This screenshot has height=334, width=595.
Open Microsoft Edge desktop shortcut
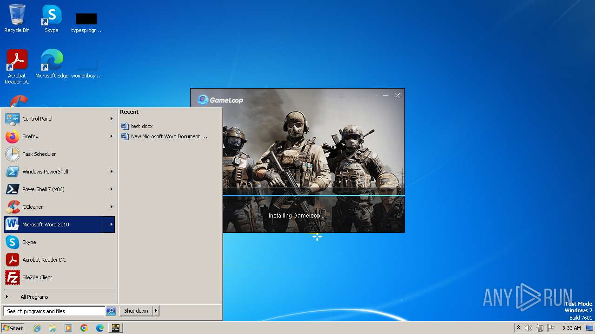point(52,64)
